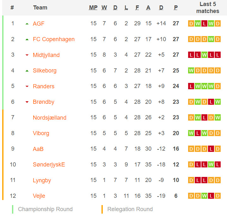The width and height of the screenshot is (227, 219).
Task: Click the red L badge in AGF's last matches
Action: [204, 23]
